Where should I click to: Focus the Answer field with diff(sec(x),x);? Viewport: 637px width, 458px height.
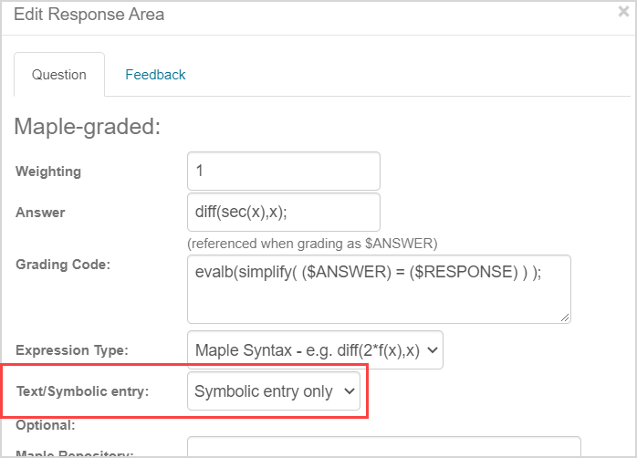(x=283, y=213)
